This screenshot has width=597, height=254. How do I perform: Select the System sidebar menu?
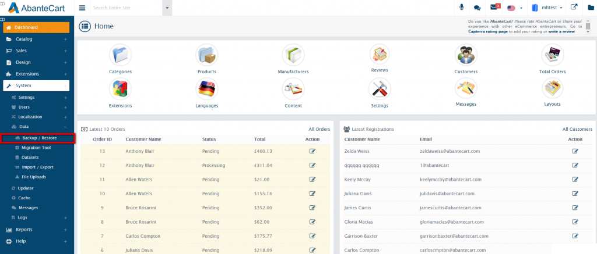coord(36,86)
